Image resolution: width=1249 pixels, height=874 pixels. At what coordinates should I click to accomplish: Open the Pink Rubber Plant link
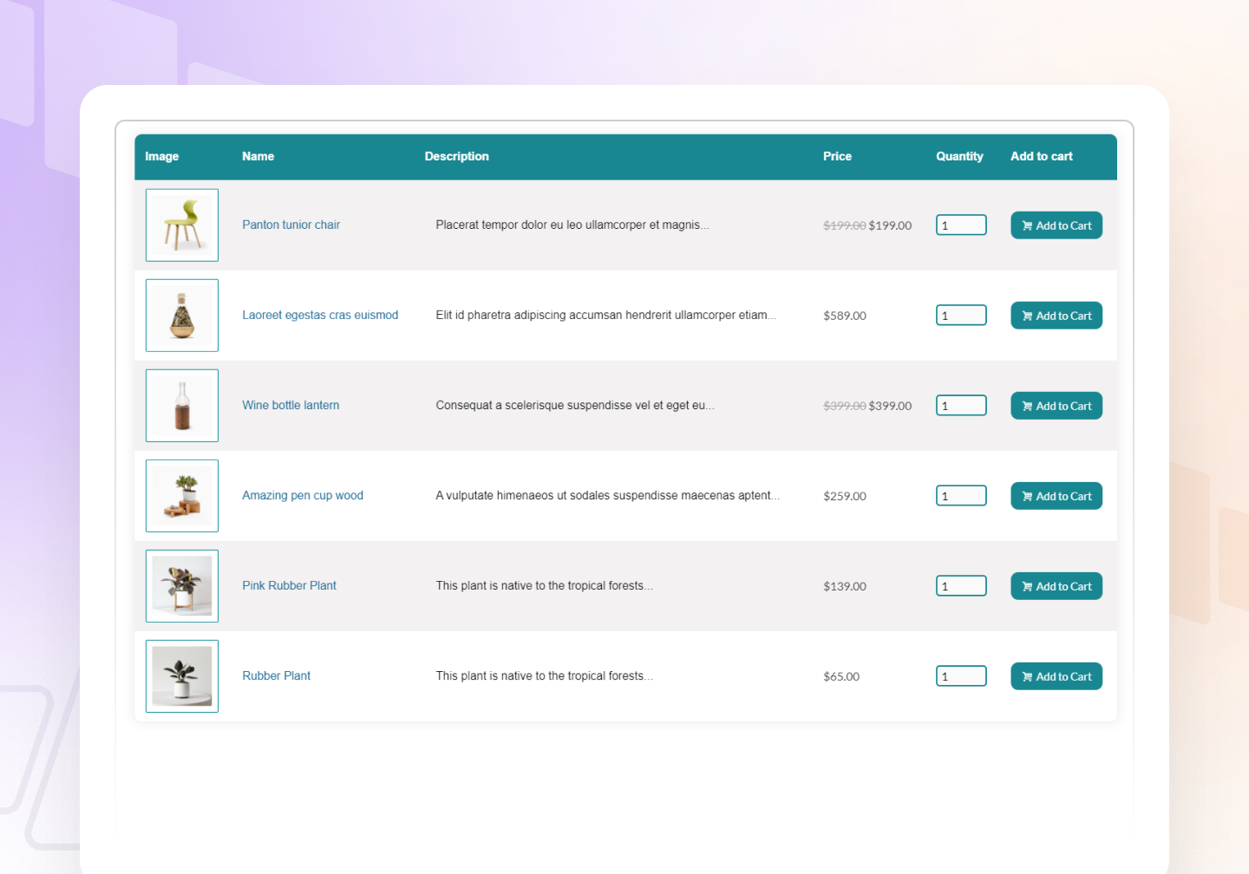(289, 585)
